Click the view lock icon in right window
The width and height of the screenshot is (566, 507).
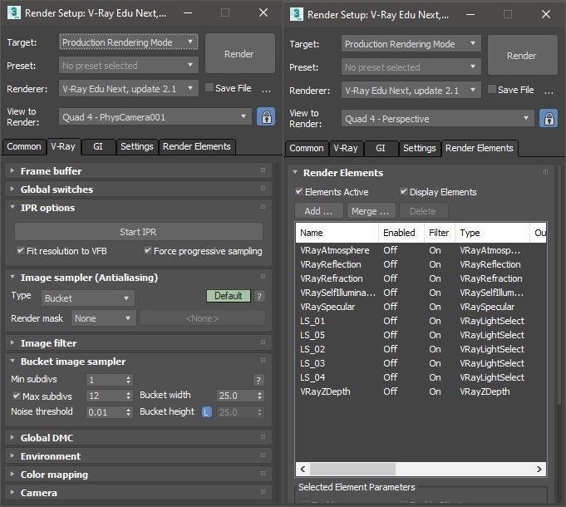pyautogui.click(x=548, y=118)
